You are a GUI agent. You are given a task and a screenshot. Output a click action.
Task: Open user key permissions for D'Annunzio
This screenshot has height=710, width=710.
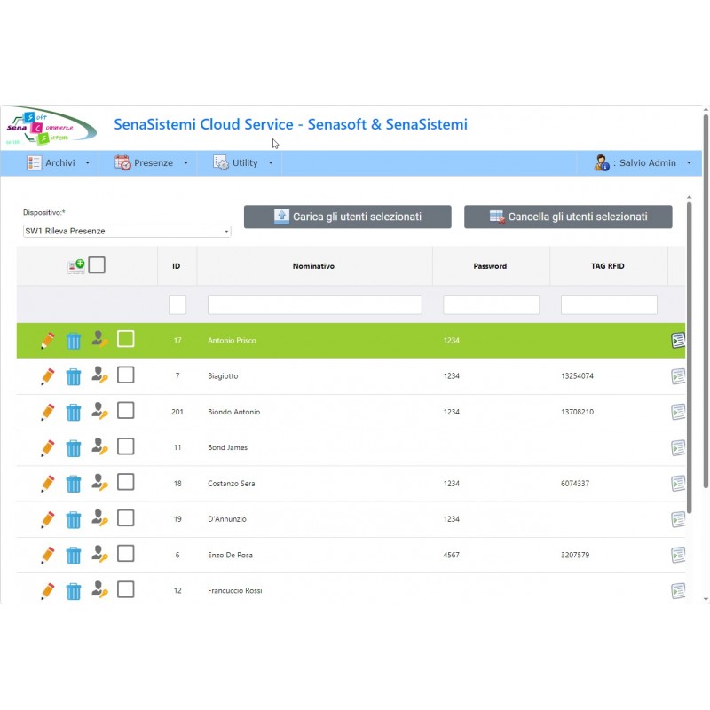tap(99, 517)
